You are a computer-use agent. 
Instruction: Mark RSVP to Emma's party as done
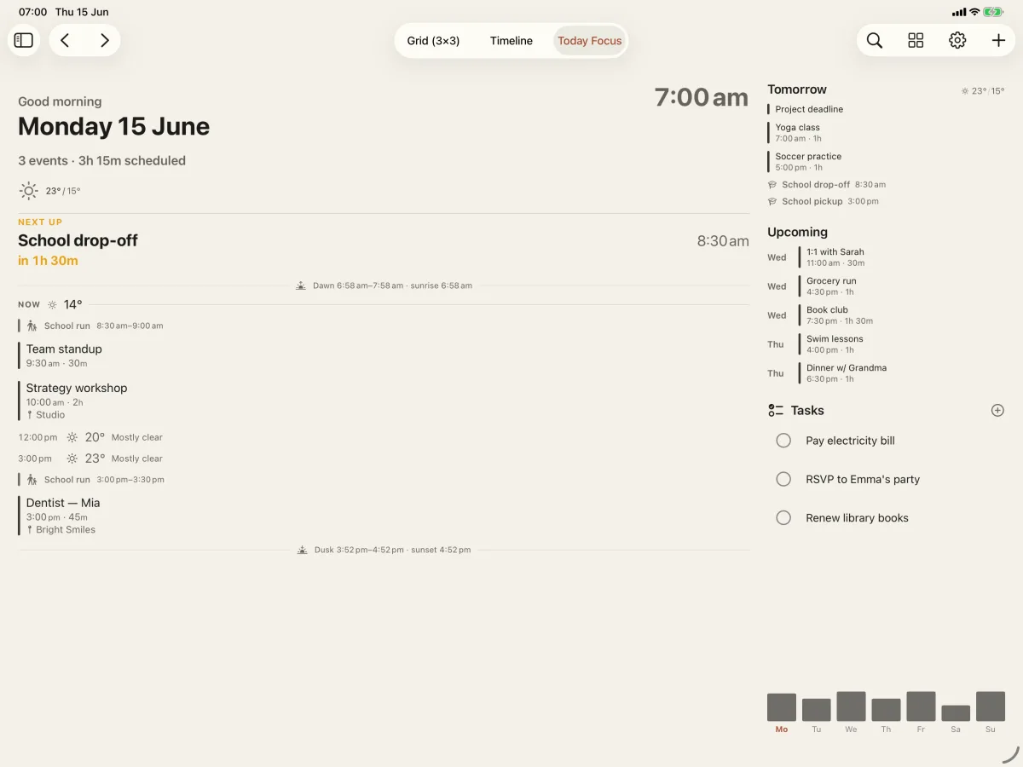(783, 479)
